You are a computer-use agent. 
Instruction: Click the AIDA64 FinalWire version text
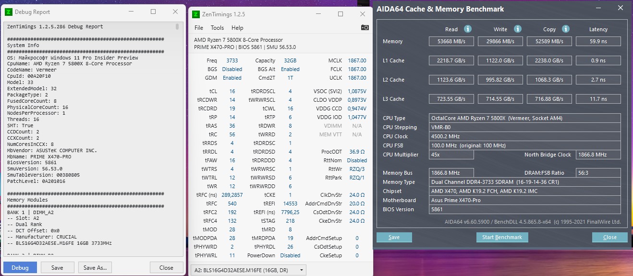click(x=533, y=222)
